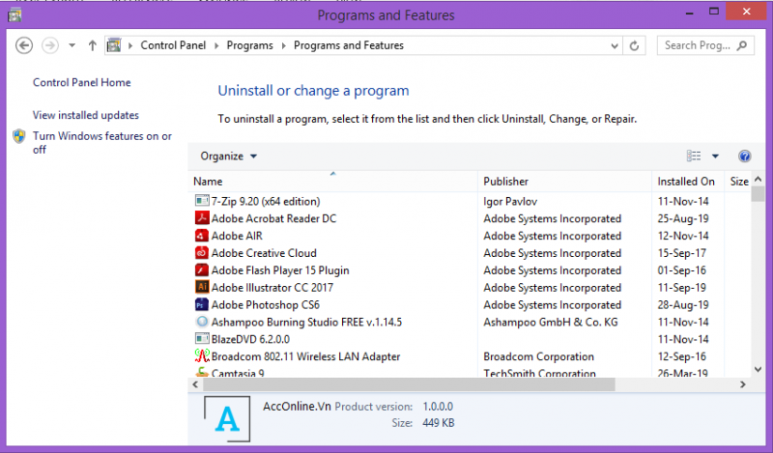This screenshot has width=773, height=453.
Task: Select the 7-Zip 9.20 (x64 edition) row
Action: pyautogui.click(x=470, y=201)
